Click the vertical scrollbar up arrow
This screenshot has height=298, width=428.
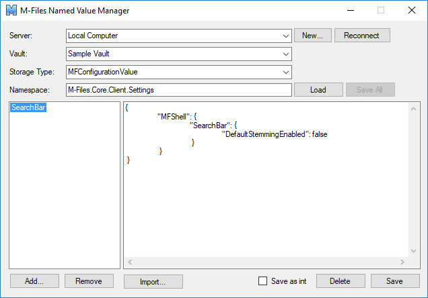[415, 107]
